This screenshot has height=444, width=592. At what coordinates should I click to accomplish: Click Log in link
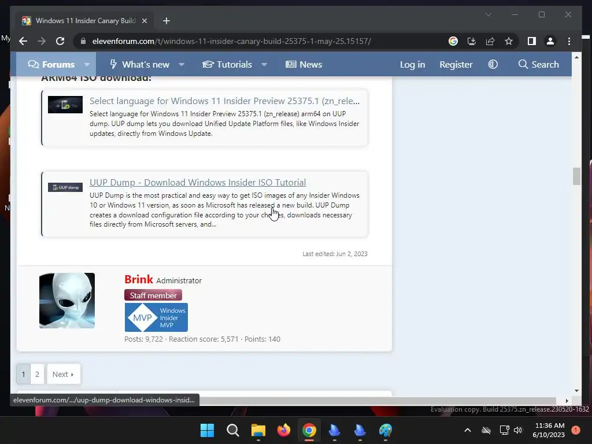coord(412,65)
